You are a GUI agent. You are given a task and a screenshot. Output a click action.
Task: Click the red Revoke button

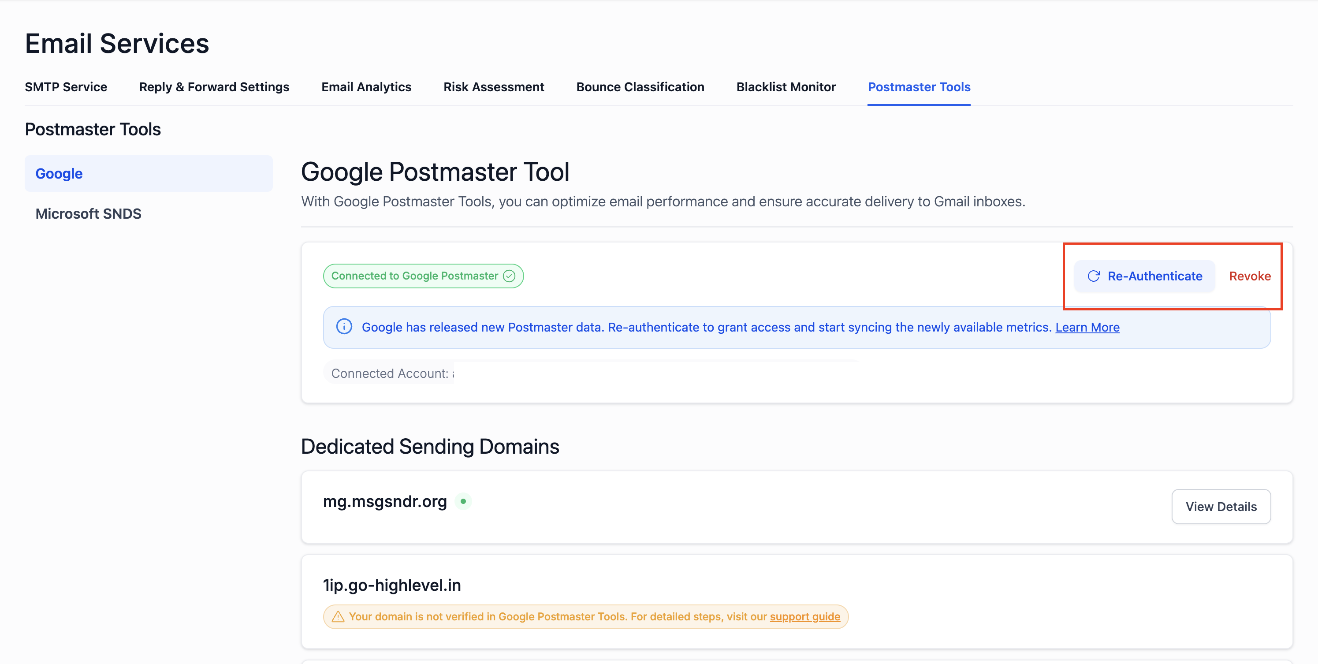1249,276
